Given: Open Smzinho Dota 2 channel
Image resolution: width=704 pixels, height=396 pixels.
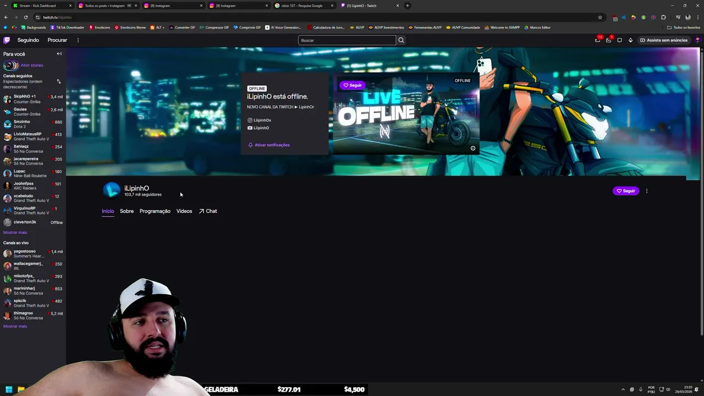Looking at the screenshot, I should coord(33,124).
